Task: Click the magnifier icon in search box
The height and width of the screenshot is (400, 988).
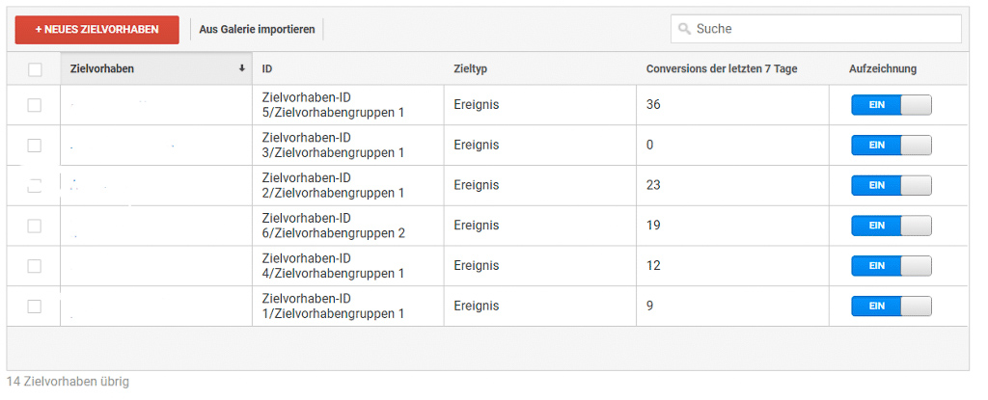Action: (684, 29)
